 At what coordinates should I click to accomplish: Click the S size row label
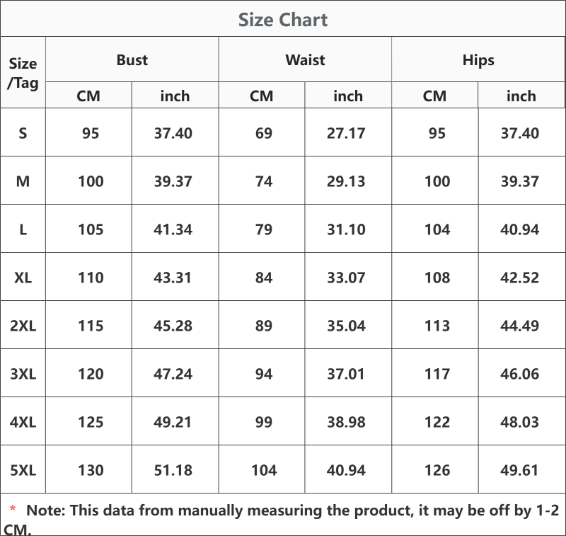click(23, 133)
